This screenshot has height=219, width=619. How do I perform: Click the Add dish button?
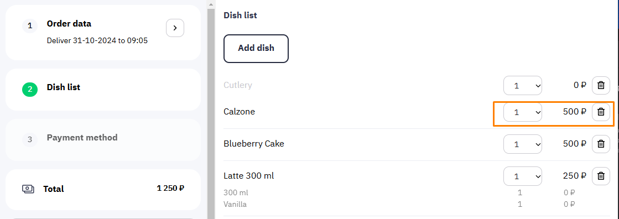256,49
